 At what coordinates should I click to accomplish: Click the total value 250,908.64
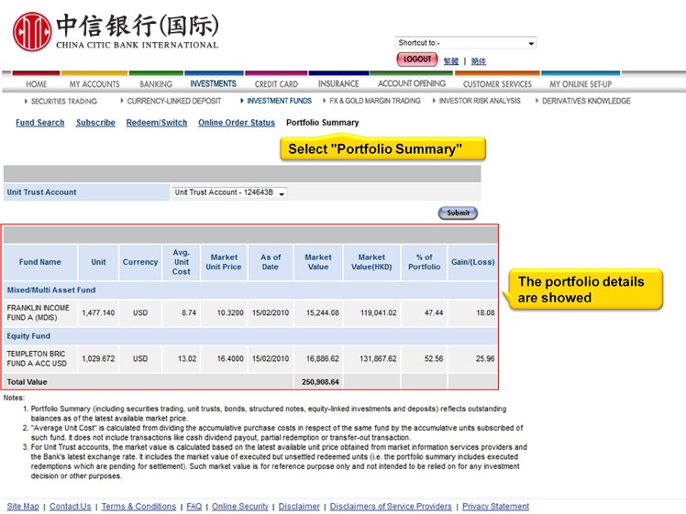tap(320, 382)
